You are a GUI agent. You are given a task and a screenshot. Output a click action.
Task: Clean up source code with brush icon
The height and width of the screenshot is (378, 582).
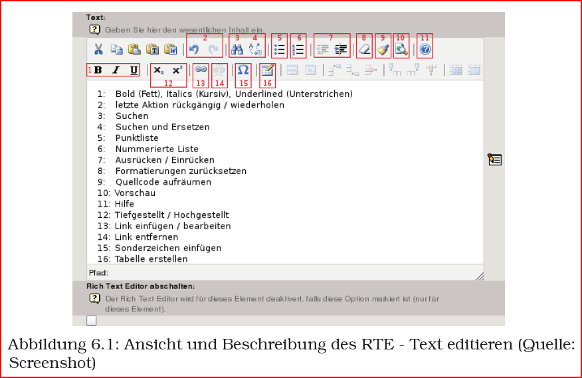click(383, 49)
